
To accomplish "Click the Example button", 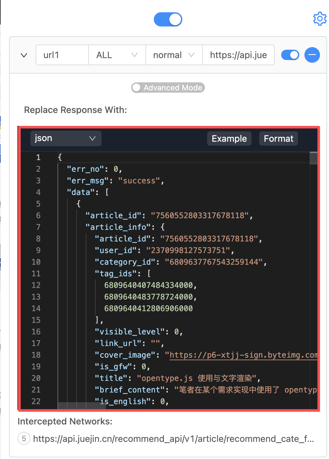I will [229, 138].
